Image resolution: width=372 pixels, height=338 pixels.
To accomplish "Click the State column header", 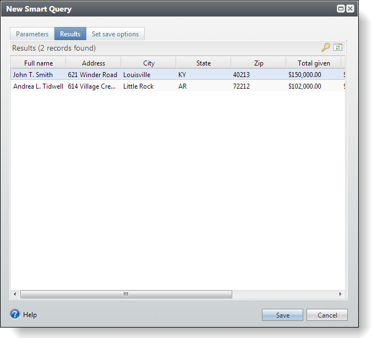I will pyautogui.click(x=204, y=63).
